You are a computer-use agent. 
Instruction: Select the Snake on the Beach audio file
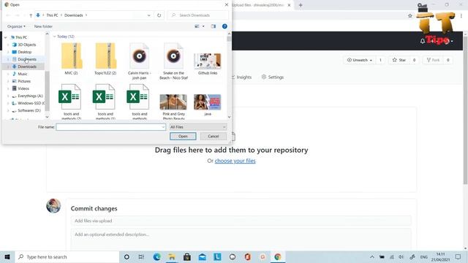pyautogui.click(x=173, y=61)
